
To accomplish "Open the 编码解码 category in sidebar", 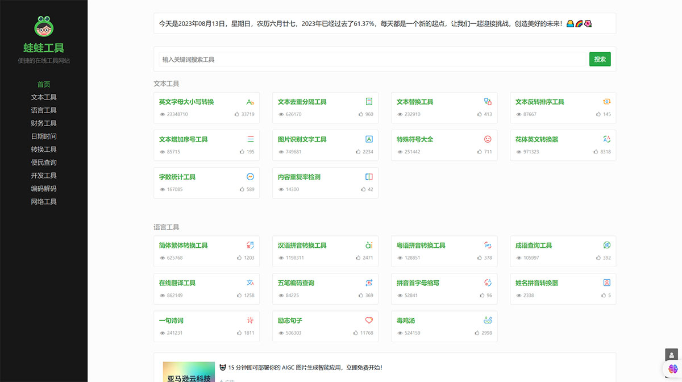I will pyautogui.click(x=43, y=188).
